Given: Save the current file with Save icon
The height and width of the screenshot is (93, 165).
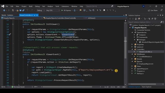Looking at the screenshot, I should [20, 10].
